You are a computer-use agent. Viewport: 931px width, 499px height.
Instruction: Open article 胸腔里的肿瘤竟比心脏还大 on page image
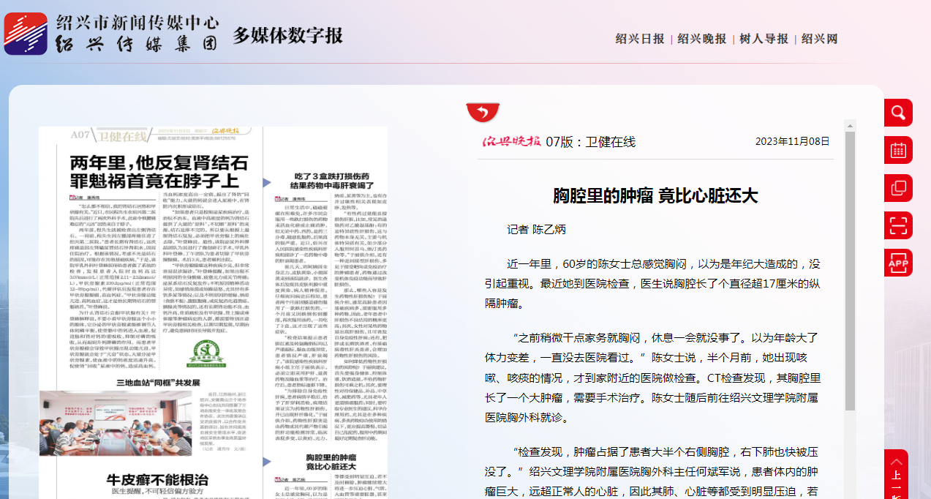tap(331, 461)
